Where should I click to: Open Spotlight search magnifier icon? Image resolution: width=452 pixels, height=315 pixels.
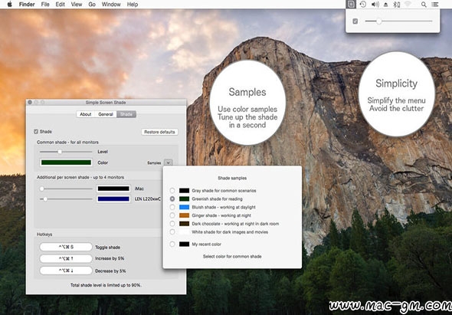[x=424, y=5]
